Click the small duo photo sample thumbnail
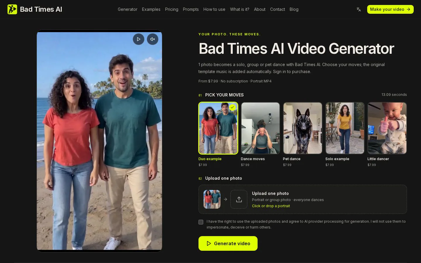421x263 pixels. click(x=212, y=199)
